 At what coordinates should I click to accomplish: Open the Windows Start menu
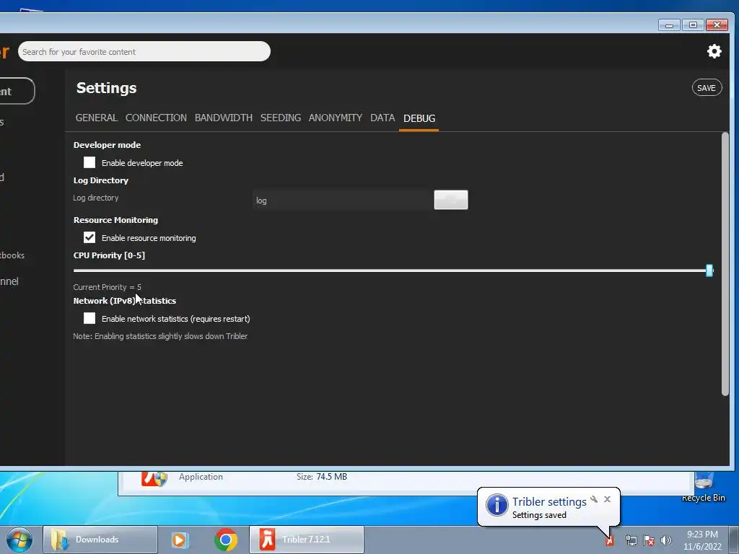pos(19,540)
